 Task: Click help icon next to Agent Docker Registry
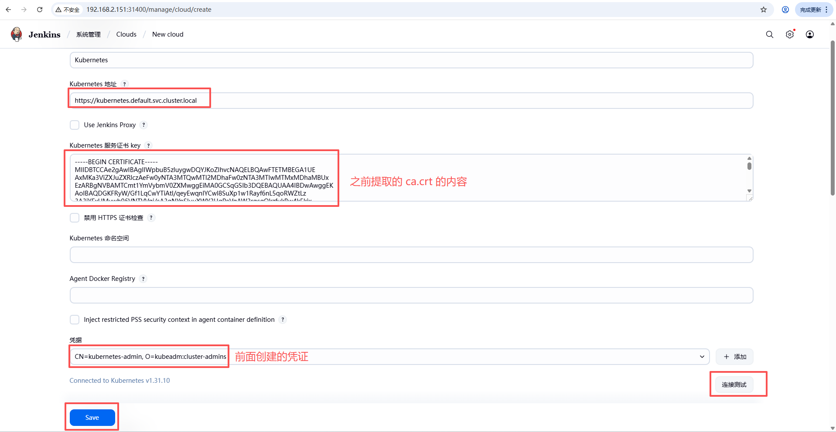[143, 279]
